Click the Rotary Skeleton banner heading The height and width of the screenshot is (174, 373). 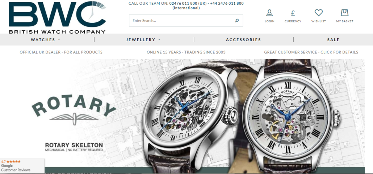[x=74, y=145]
